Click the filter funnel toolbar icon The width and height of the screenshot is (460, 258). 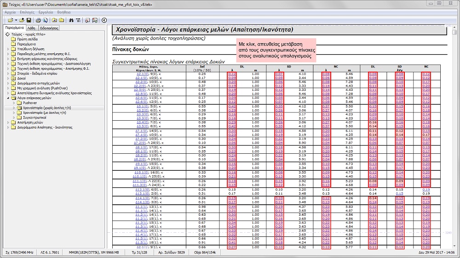pos(78,20)
